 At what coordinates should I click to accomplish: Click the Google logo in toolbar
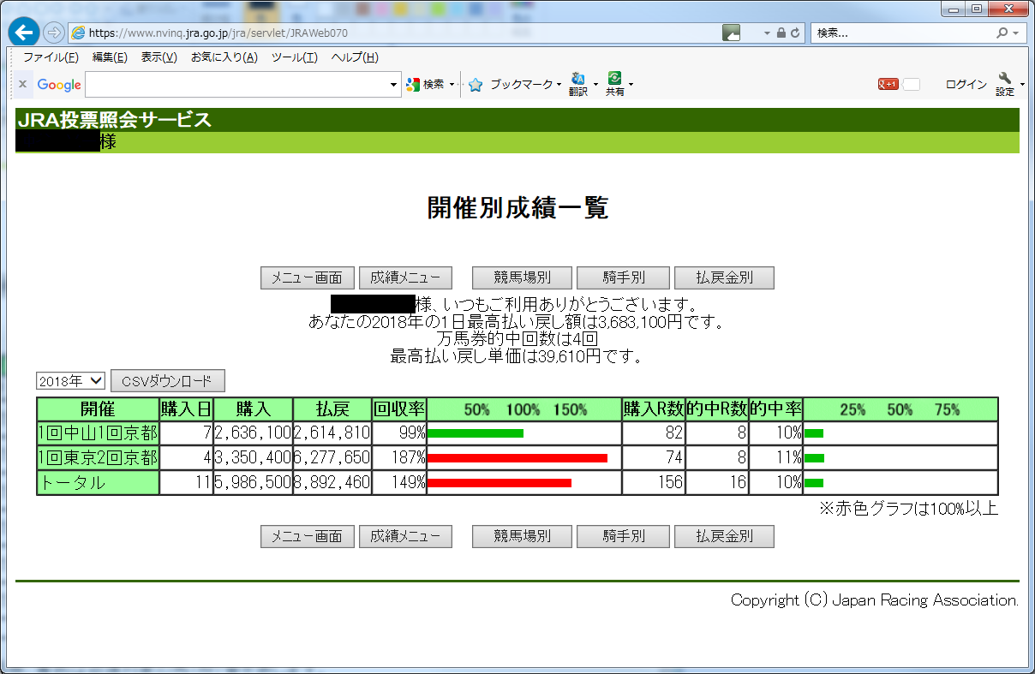(59, 85)
